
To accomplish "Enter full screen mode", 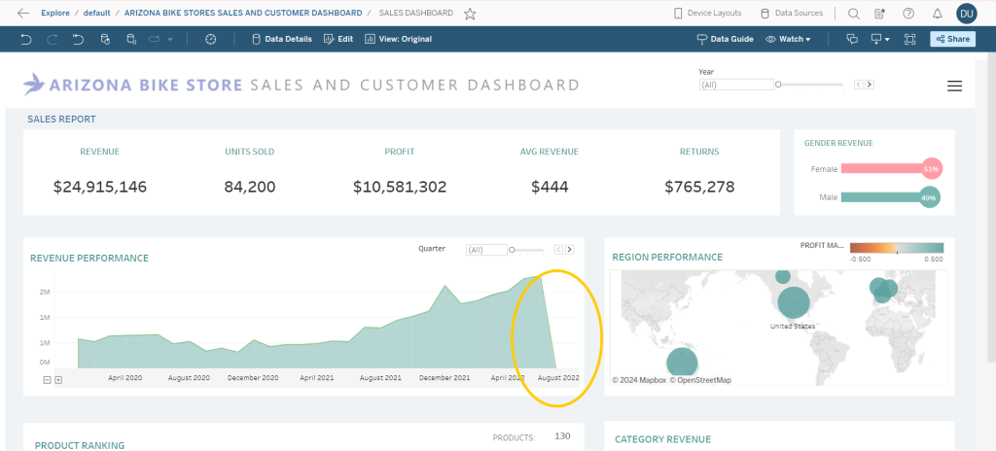I will [x=910, y=39].
